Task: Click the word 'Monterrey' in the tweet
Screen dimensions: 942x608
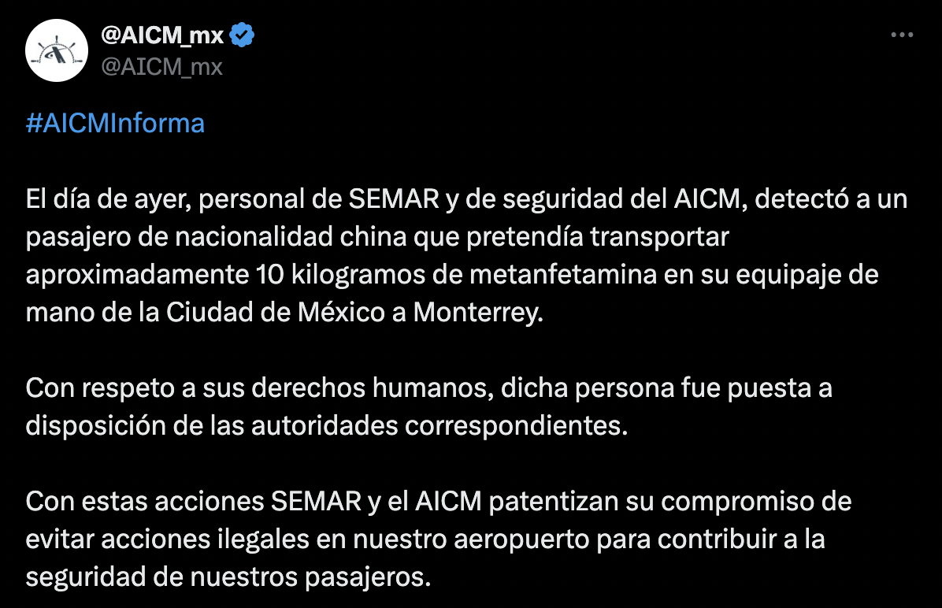Action: click(x=478, y=313)
